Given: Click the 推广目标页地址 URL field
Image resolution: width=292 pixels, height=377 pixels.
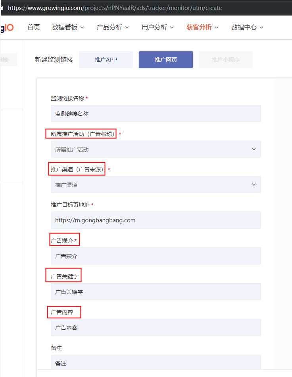Looking at the screenshot, I should (156, 220).
